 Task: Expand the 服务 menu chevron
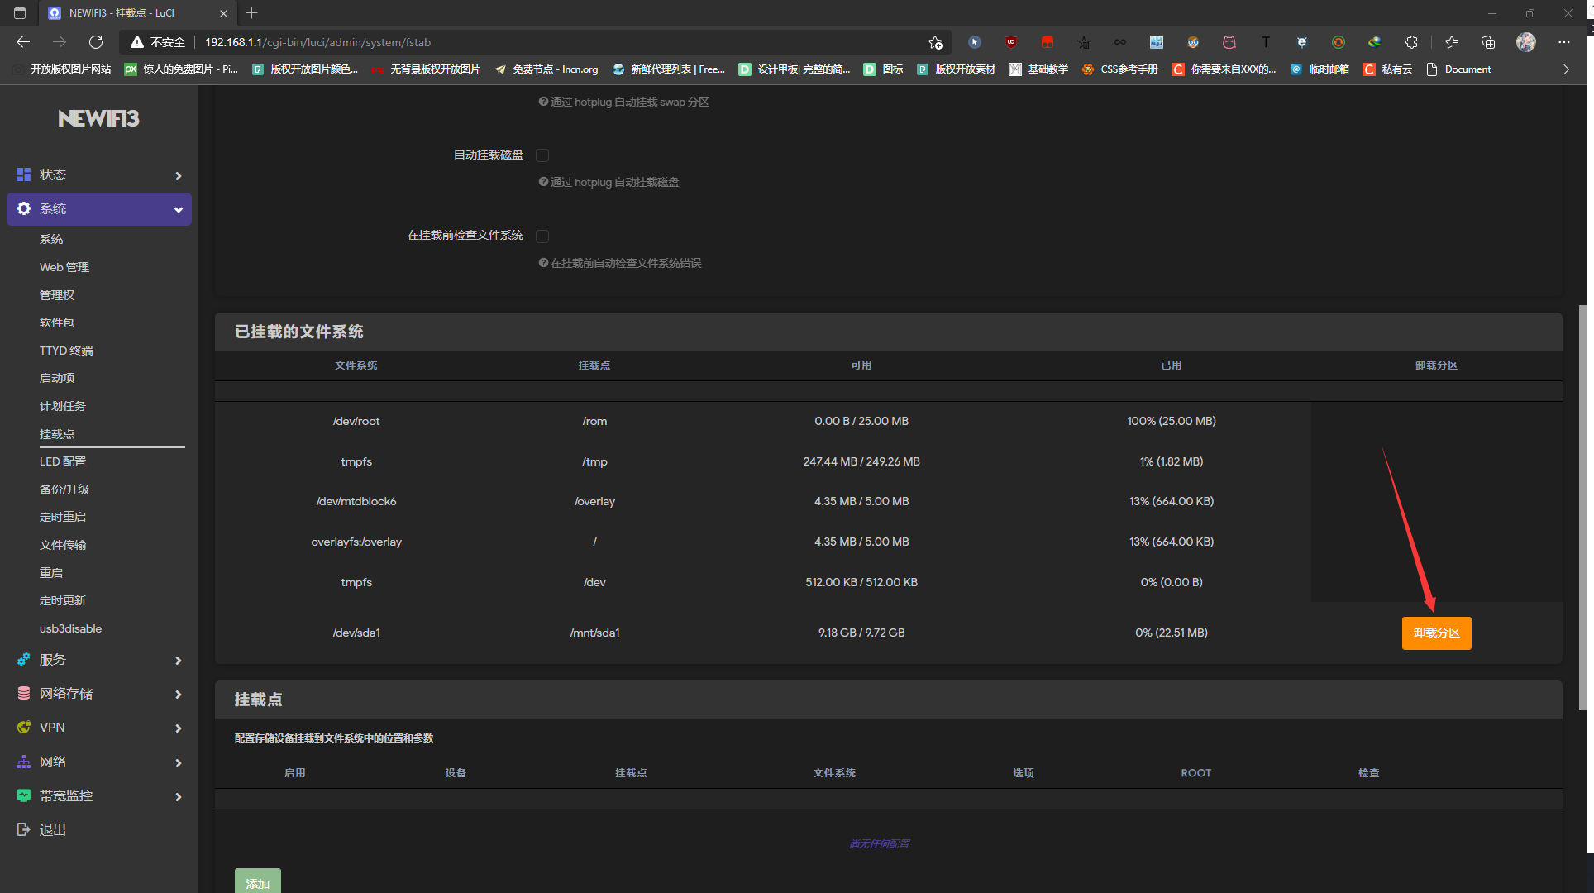point(178,661)
